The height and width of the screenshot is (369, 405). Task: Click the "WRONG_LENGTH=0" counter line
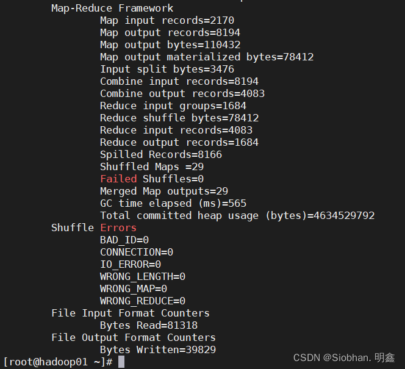142,276
